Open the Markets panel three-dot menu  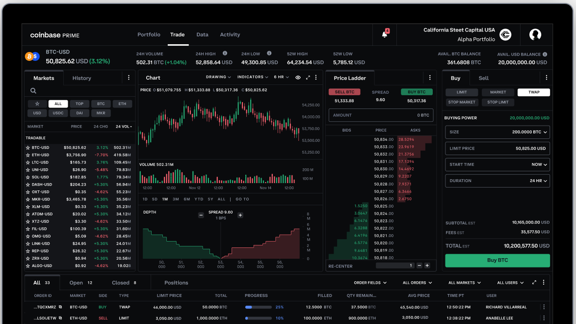pyautogui.click(x=129, y=78)
